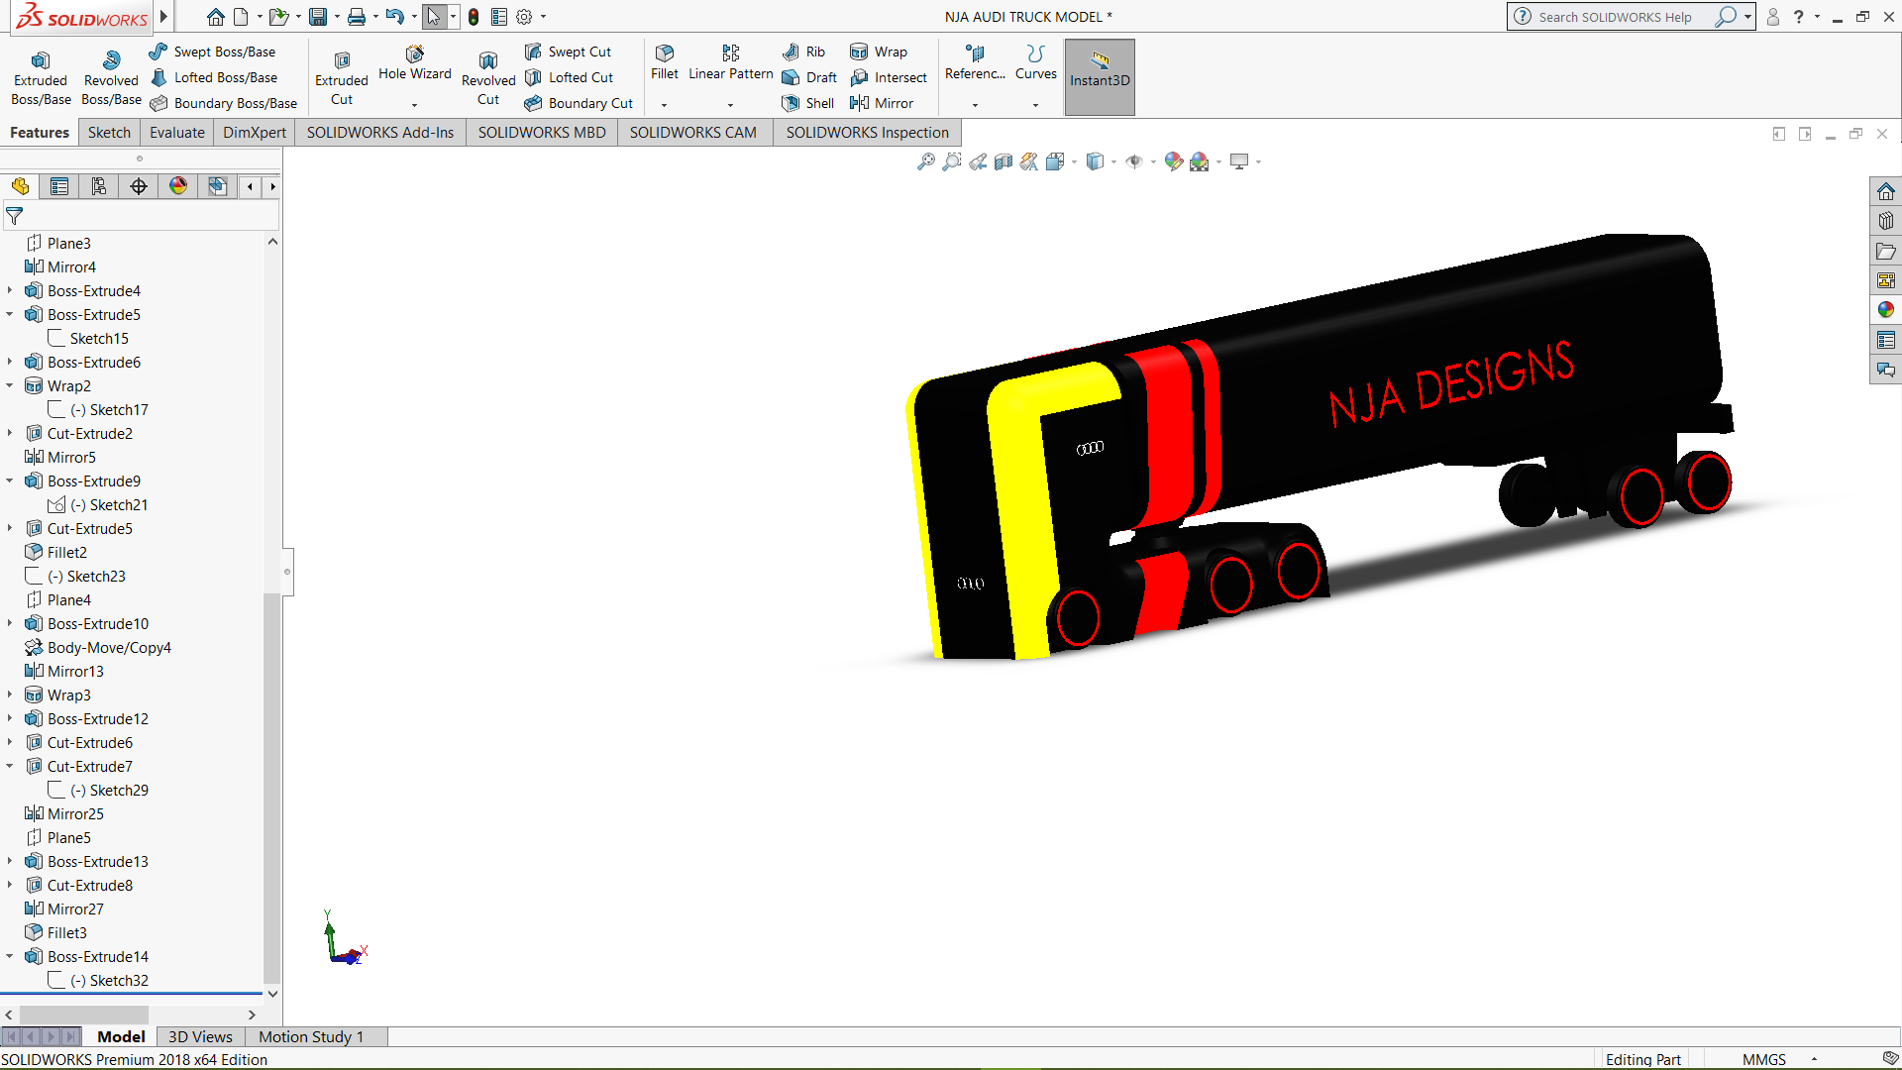Click the Edit Appearance icon

[x=1174, y=161]
